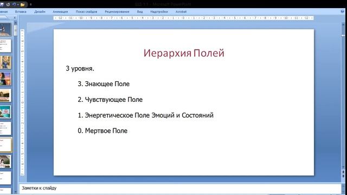The image size is (347, 195).
Task: Close the slide thumbnails pane with X
Action: point(15,18)
